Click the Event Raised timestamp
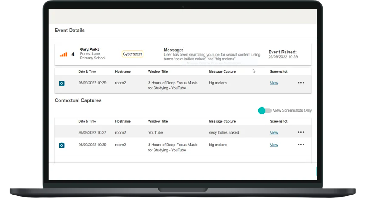 [x=283, y=56]
